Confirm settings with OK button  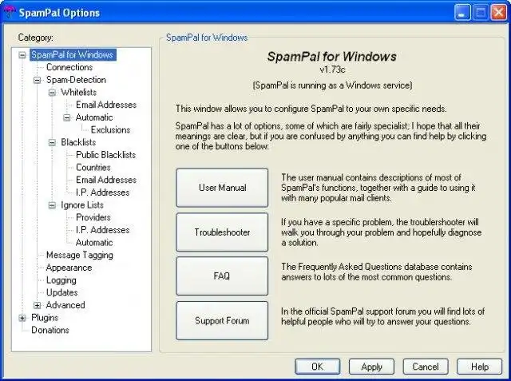click(318, 367)
